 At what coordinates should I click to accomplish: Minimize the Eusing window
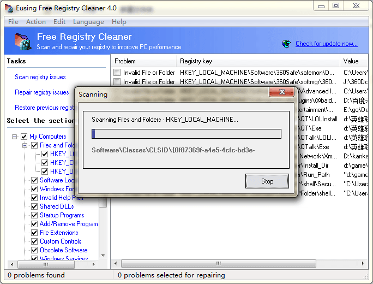(x=321, y=5)
